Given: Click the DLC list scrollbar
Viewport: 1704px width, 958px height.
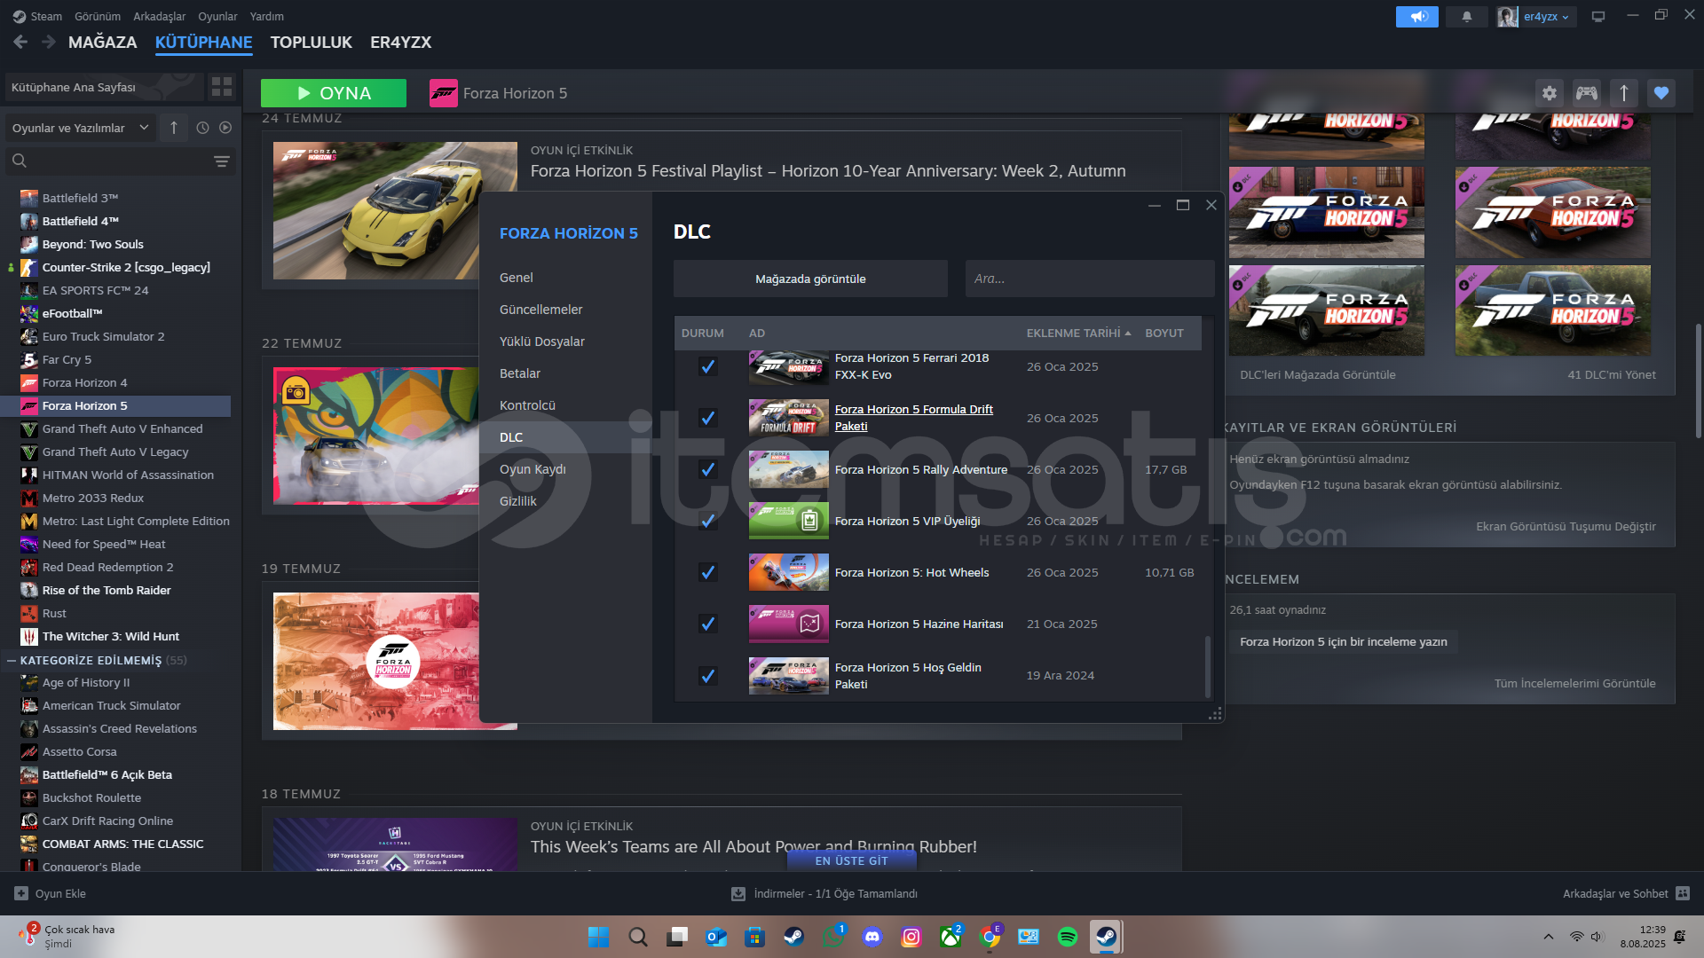Looking at the screenshot, I should tap(1207, 665).
